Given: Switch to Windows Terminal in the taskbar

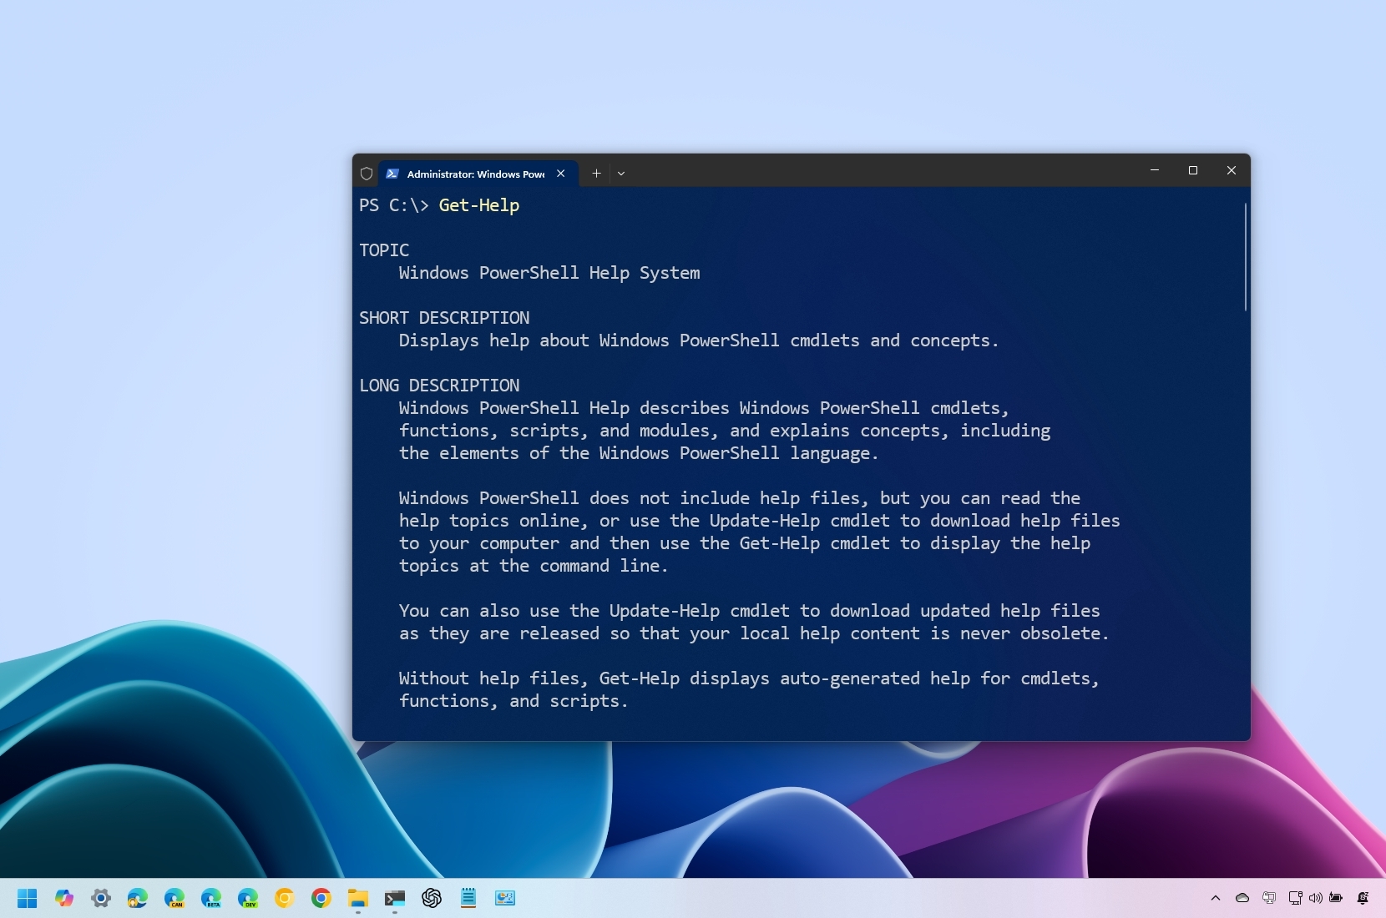Looking at the screenshot, I should 395,898.
